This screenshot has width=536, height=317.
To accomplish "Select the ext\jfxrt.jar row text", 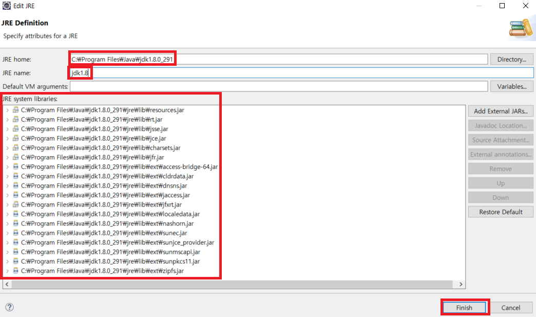I will (x=101, y=204).
